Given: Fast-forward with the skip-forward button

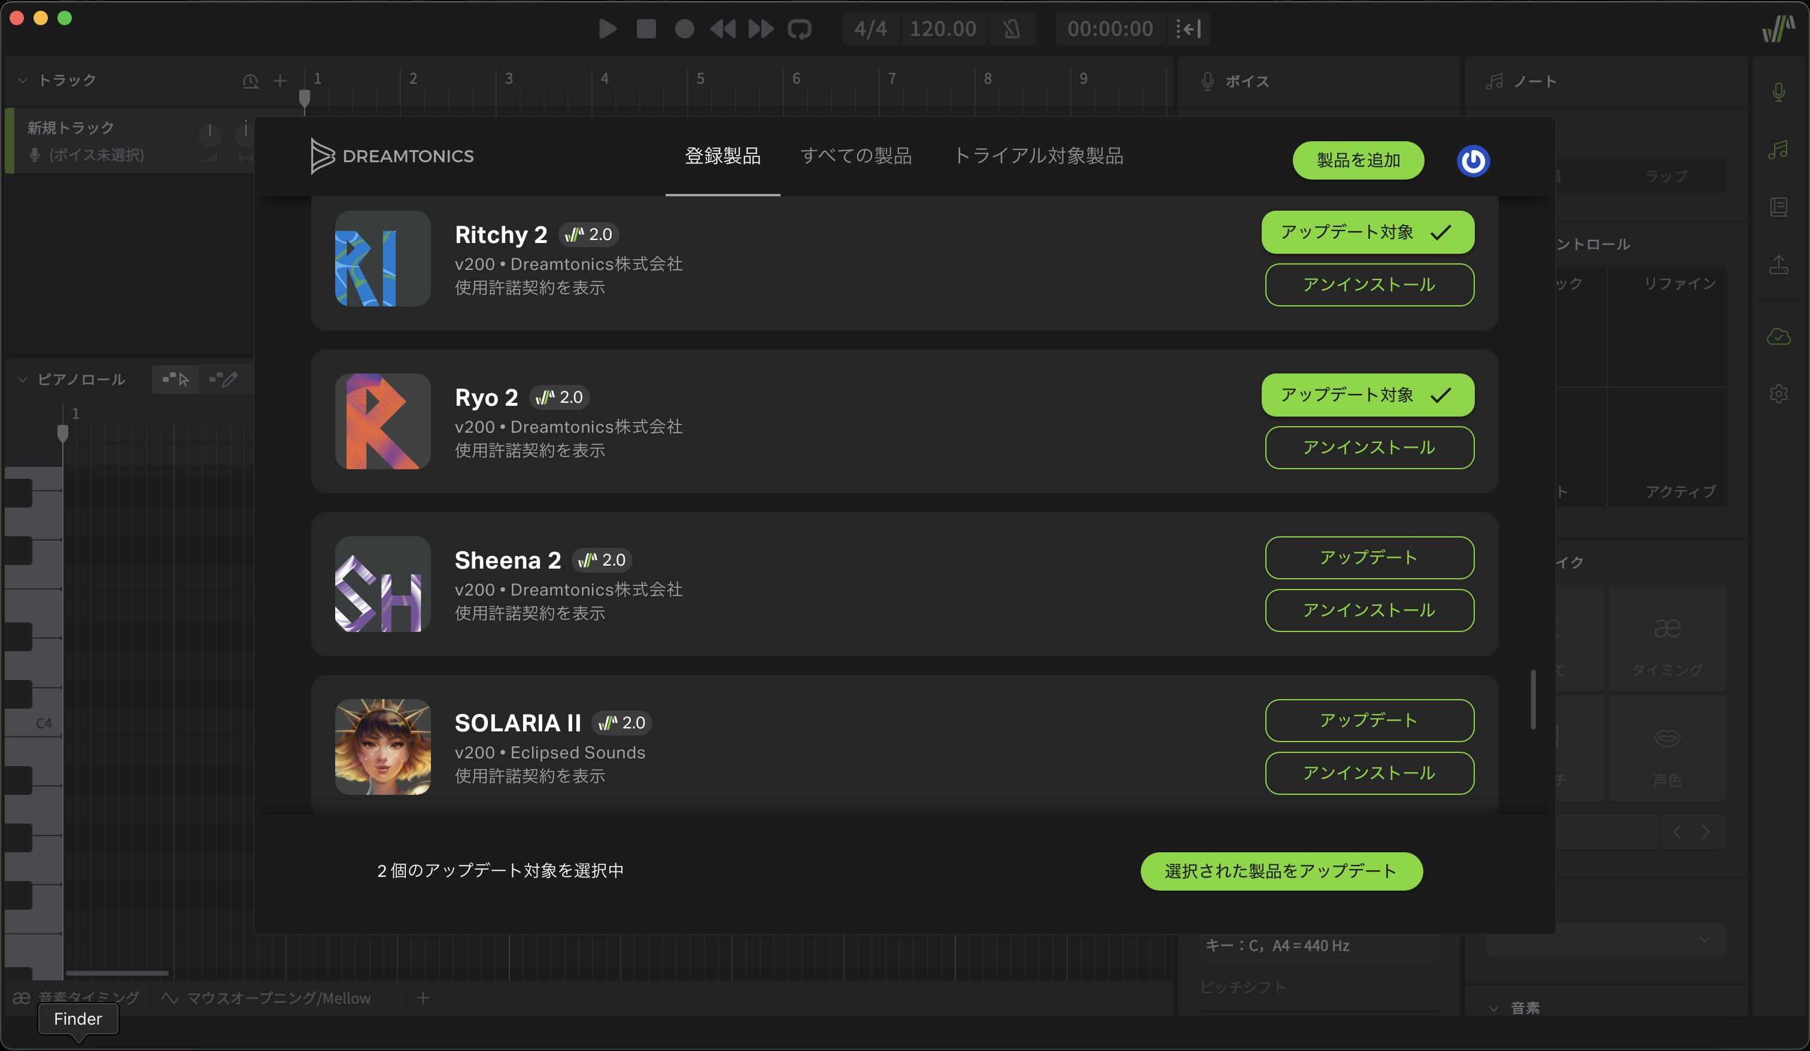Looking at the screenshot, I should pyautogui.click(x=761, y=29).
